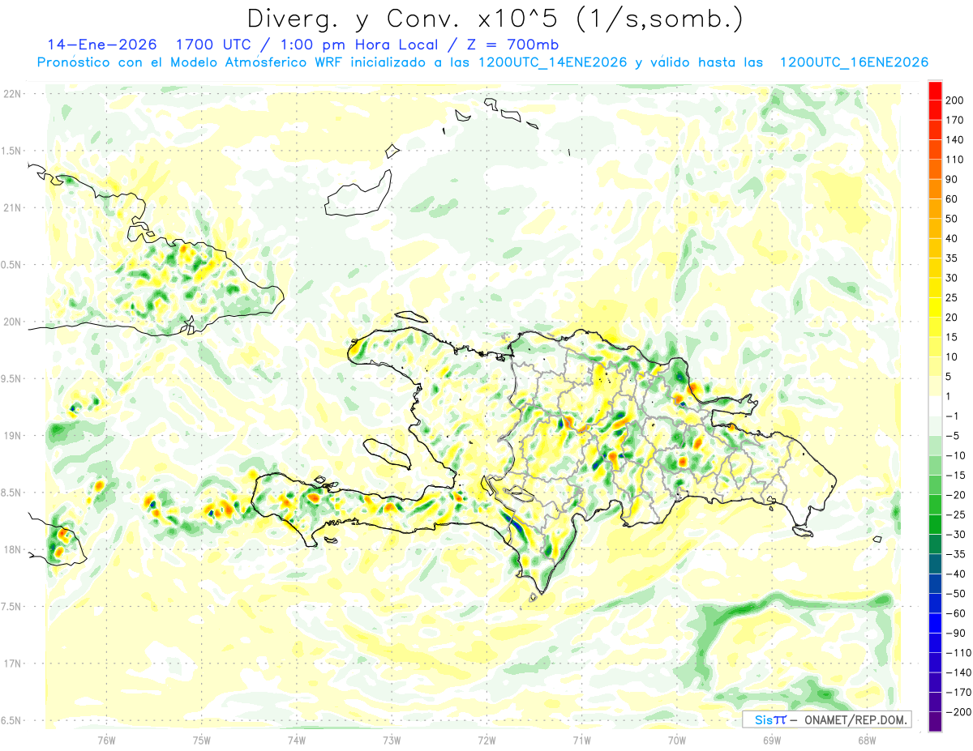Click the "21N" latitude label
The width and height of the screenshot is (973, 751).
(x=11, y=207)
